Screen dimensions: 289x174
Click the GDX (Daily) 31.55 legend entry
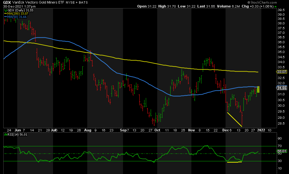19,10
